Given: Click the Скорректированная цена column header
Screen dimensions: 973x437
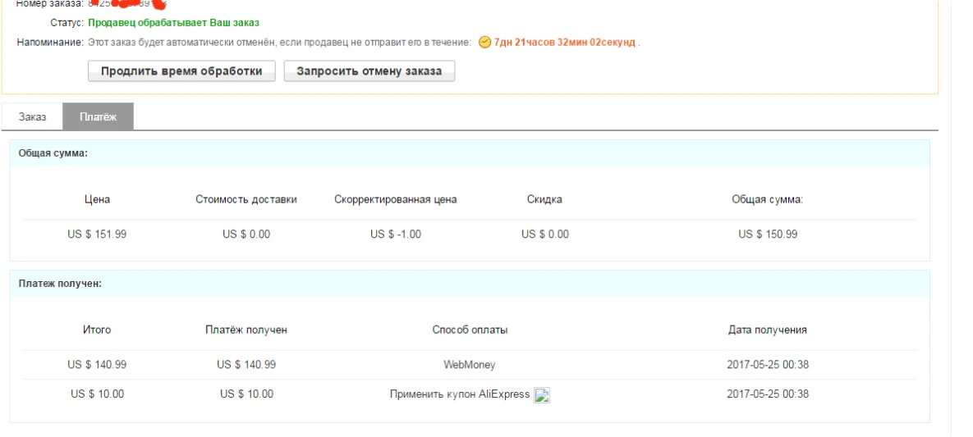Looking at the screenshot, I should pyautogui.click(x=395, y=199).
